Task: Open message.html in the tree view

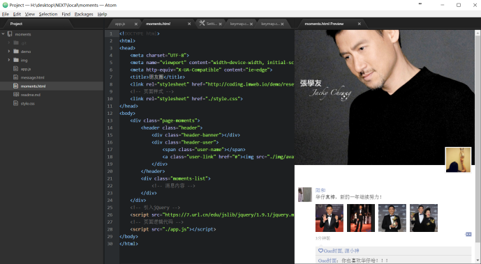Action: click(33, 78)
